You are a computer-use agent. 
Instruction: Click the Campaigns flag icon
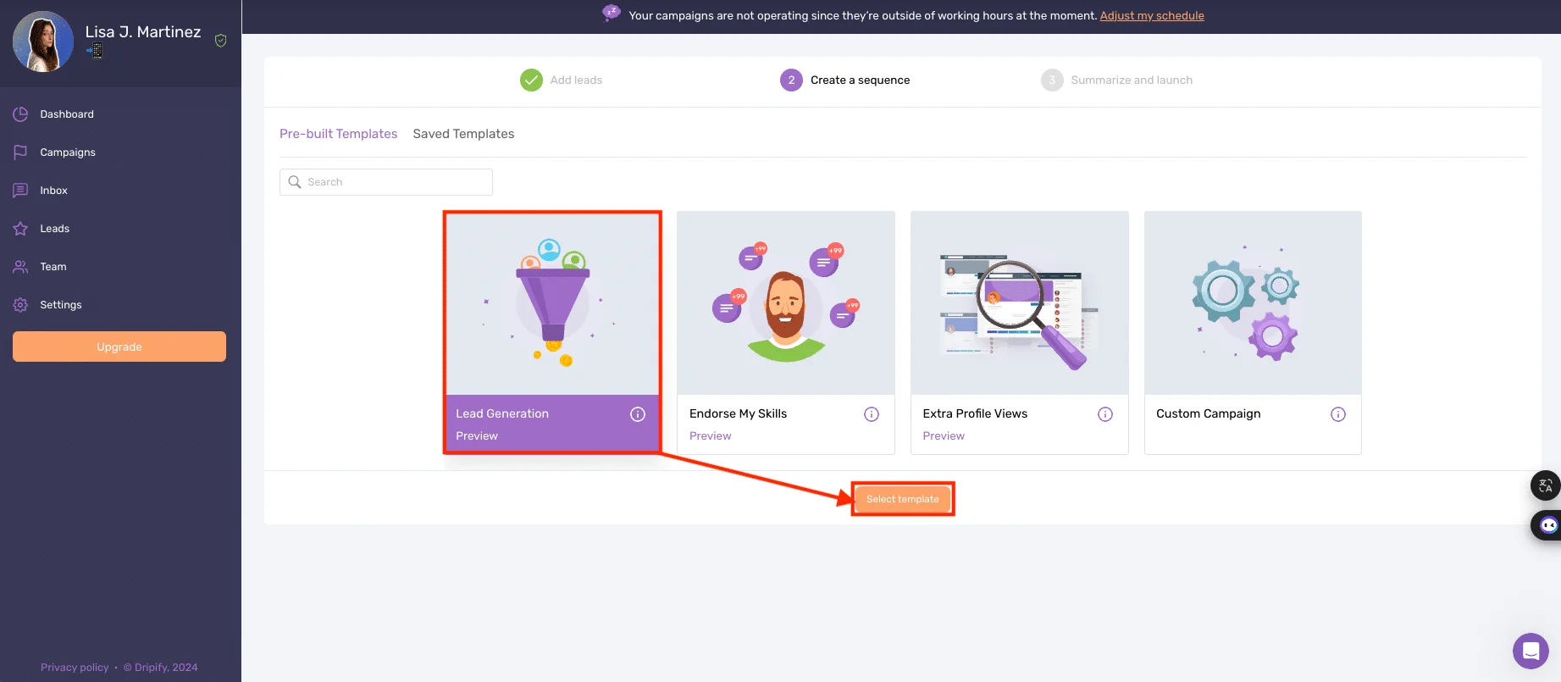[x=20, y=152]
